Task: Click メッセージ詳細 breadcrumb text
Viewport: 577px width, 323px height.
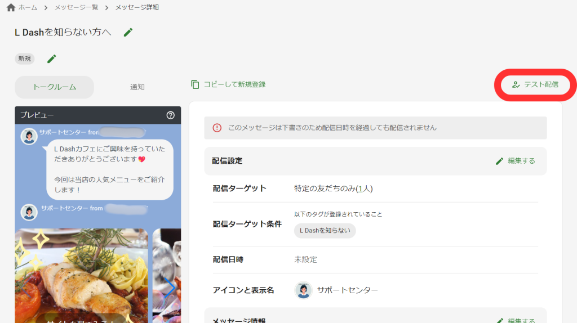Action: 137,7
